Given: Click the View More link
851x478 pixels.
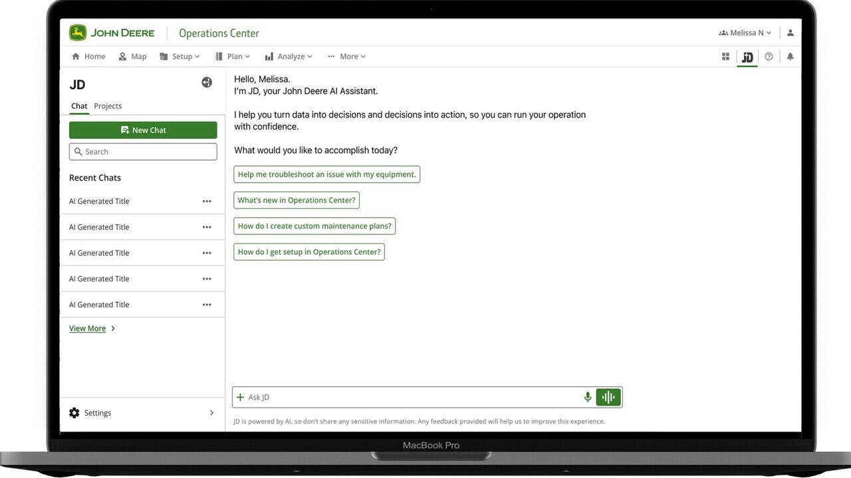Looking at the screenshot, I should pyautogui.click(x=92, y=329).
